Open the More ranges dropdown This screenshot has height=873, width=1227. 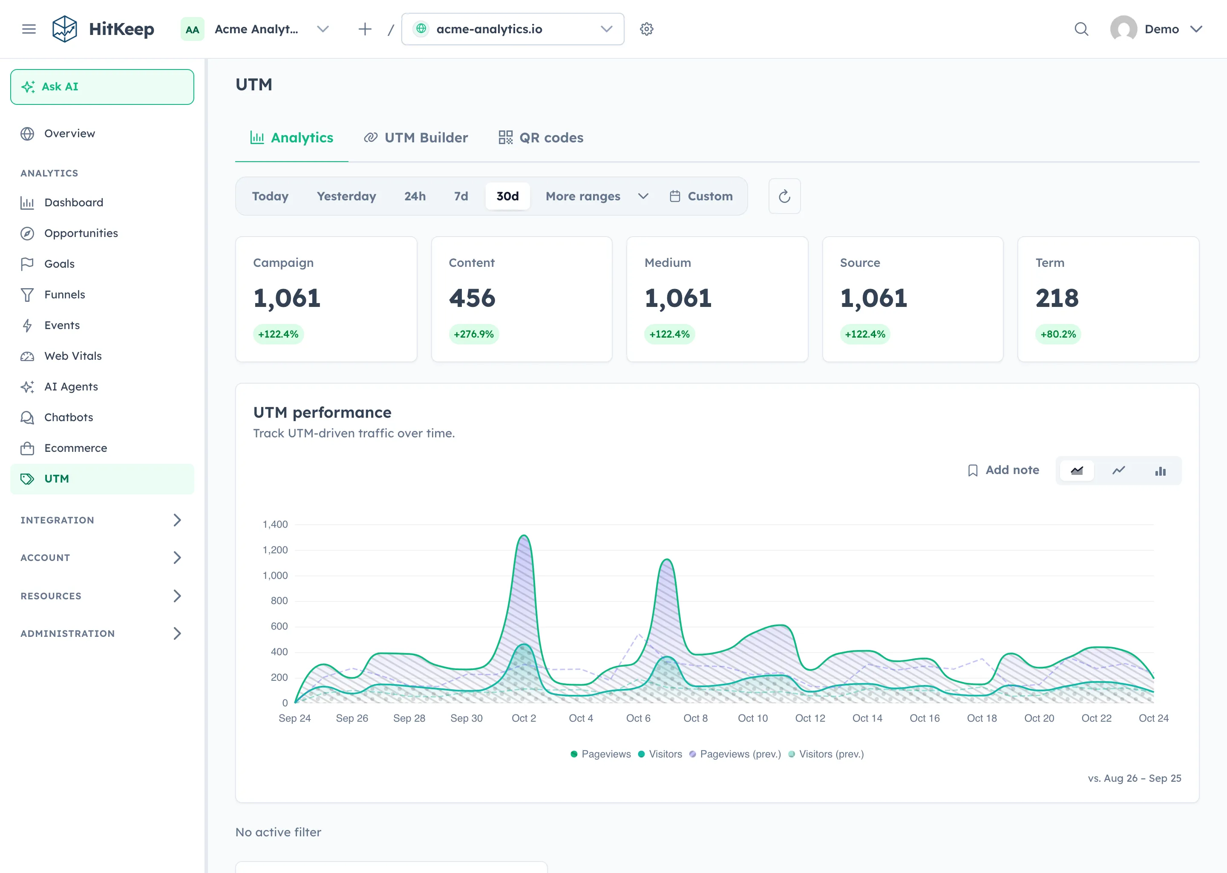click(597, 196)
